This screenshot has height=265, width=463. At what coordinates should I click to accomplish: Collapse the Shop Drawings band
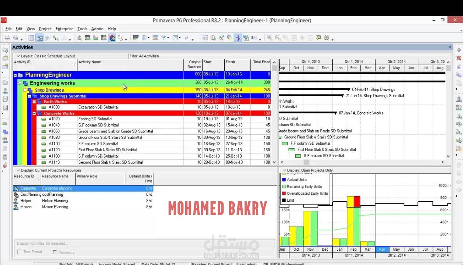[x=25, y=90]
